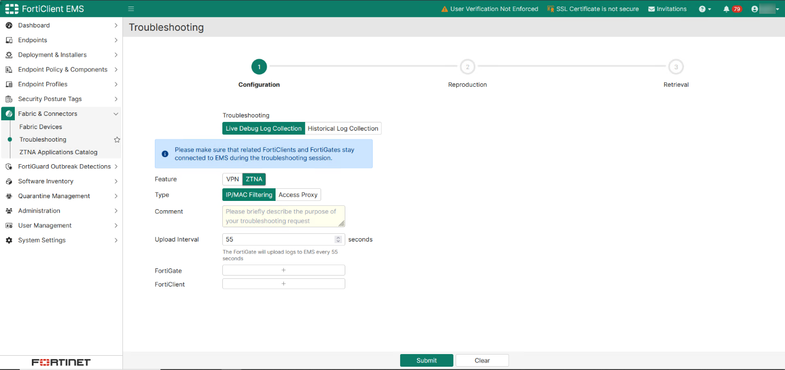Expand Deployment & Installers chevron

(116, 55)
